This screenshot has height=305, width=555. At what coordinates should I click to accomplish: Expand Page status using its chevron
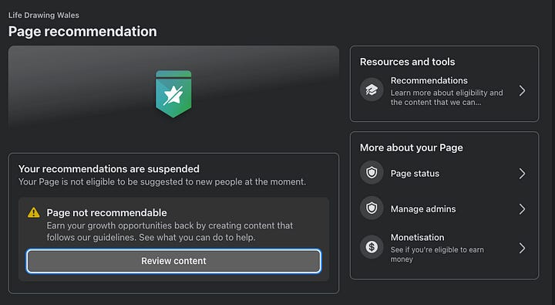(522, 174)
